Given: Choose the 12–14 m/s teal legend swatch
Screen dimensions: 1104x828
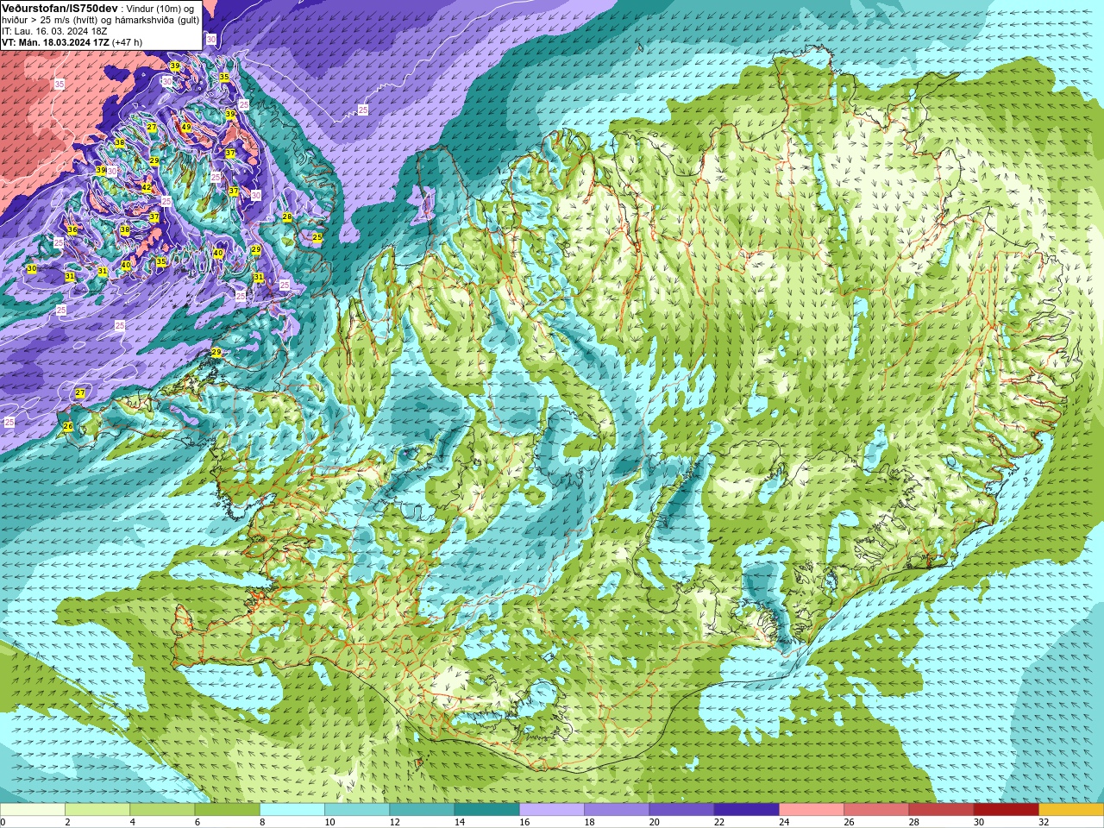Looking at the screenshot, I should point(422,810).
